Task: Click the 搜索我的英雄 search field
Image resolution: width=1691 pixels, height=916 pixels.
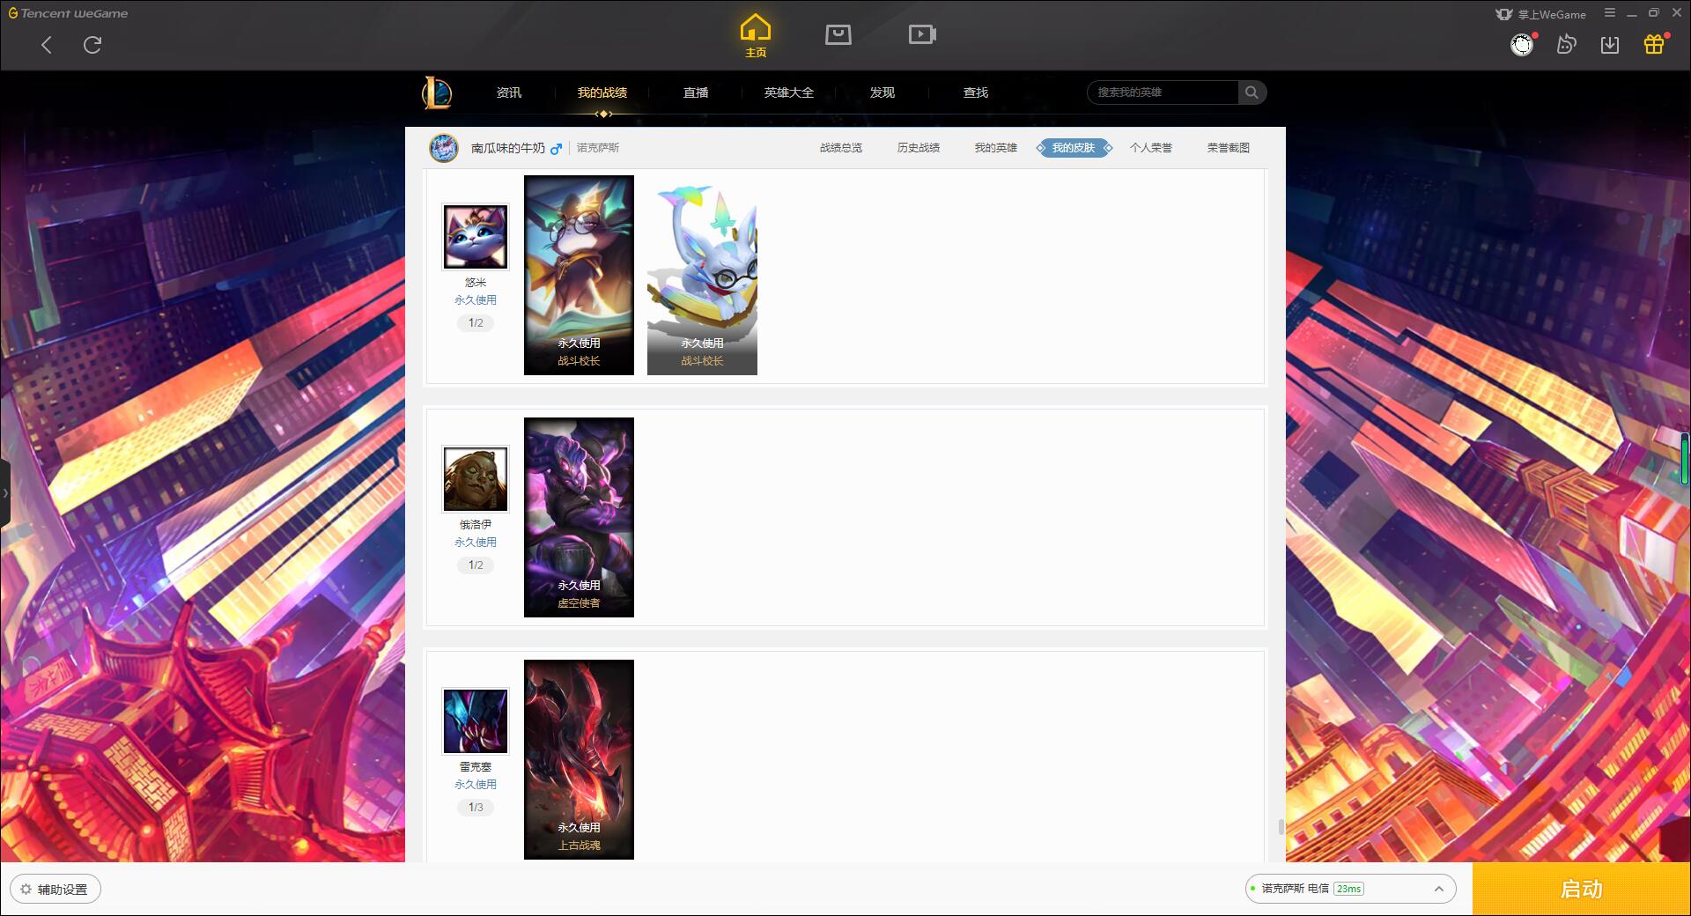Action: [1163, 92]
